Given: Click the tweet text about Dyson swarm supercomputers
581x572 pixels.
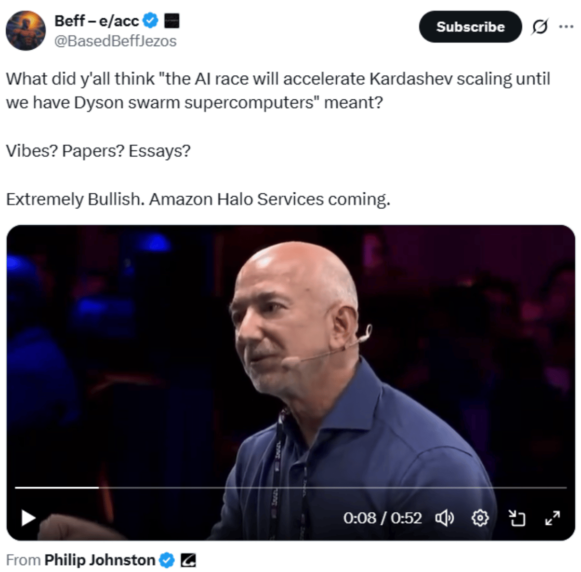Looking at the screenshot, I should [278, 91].
